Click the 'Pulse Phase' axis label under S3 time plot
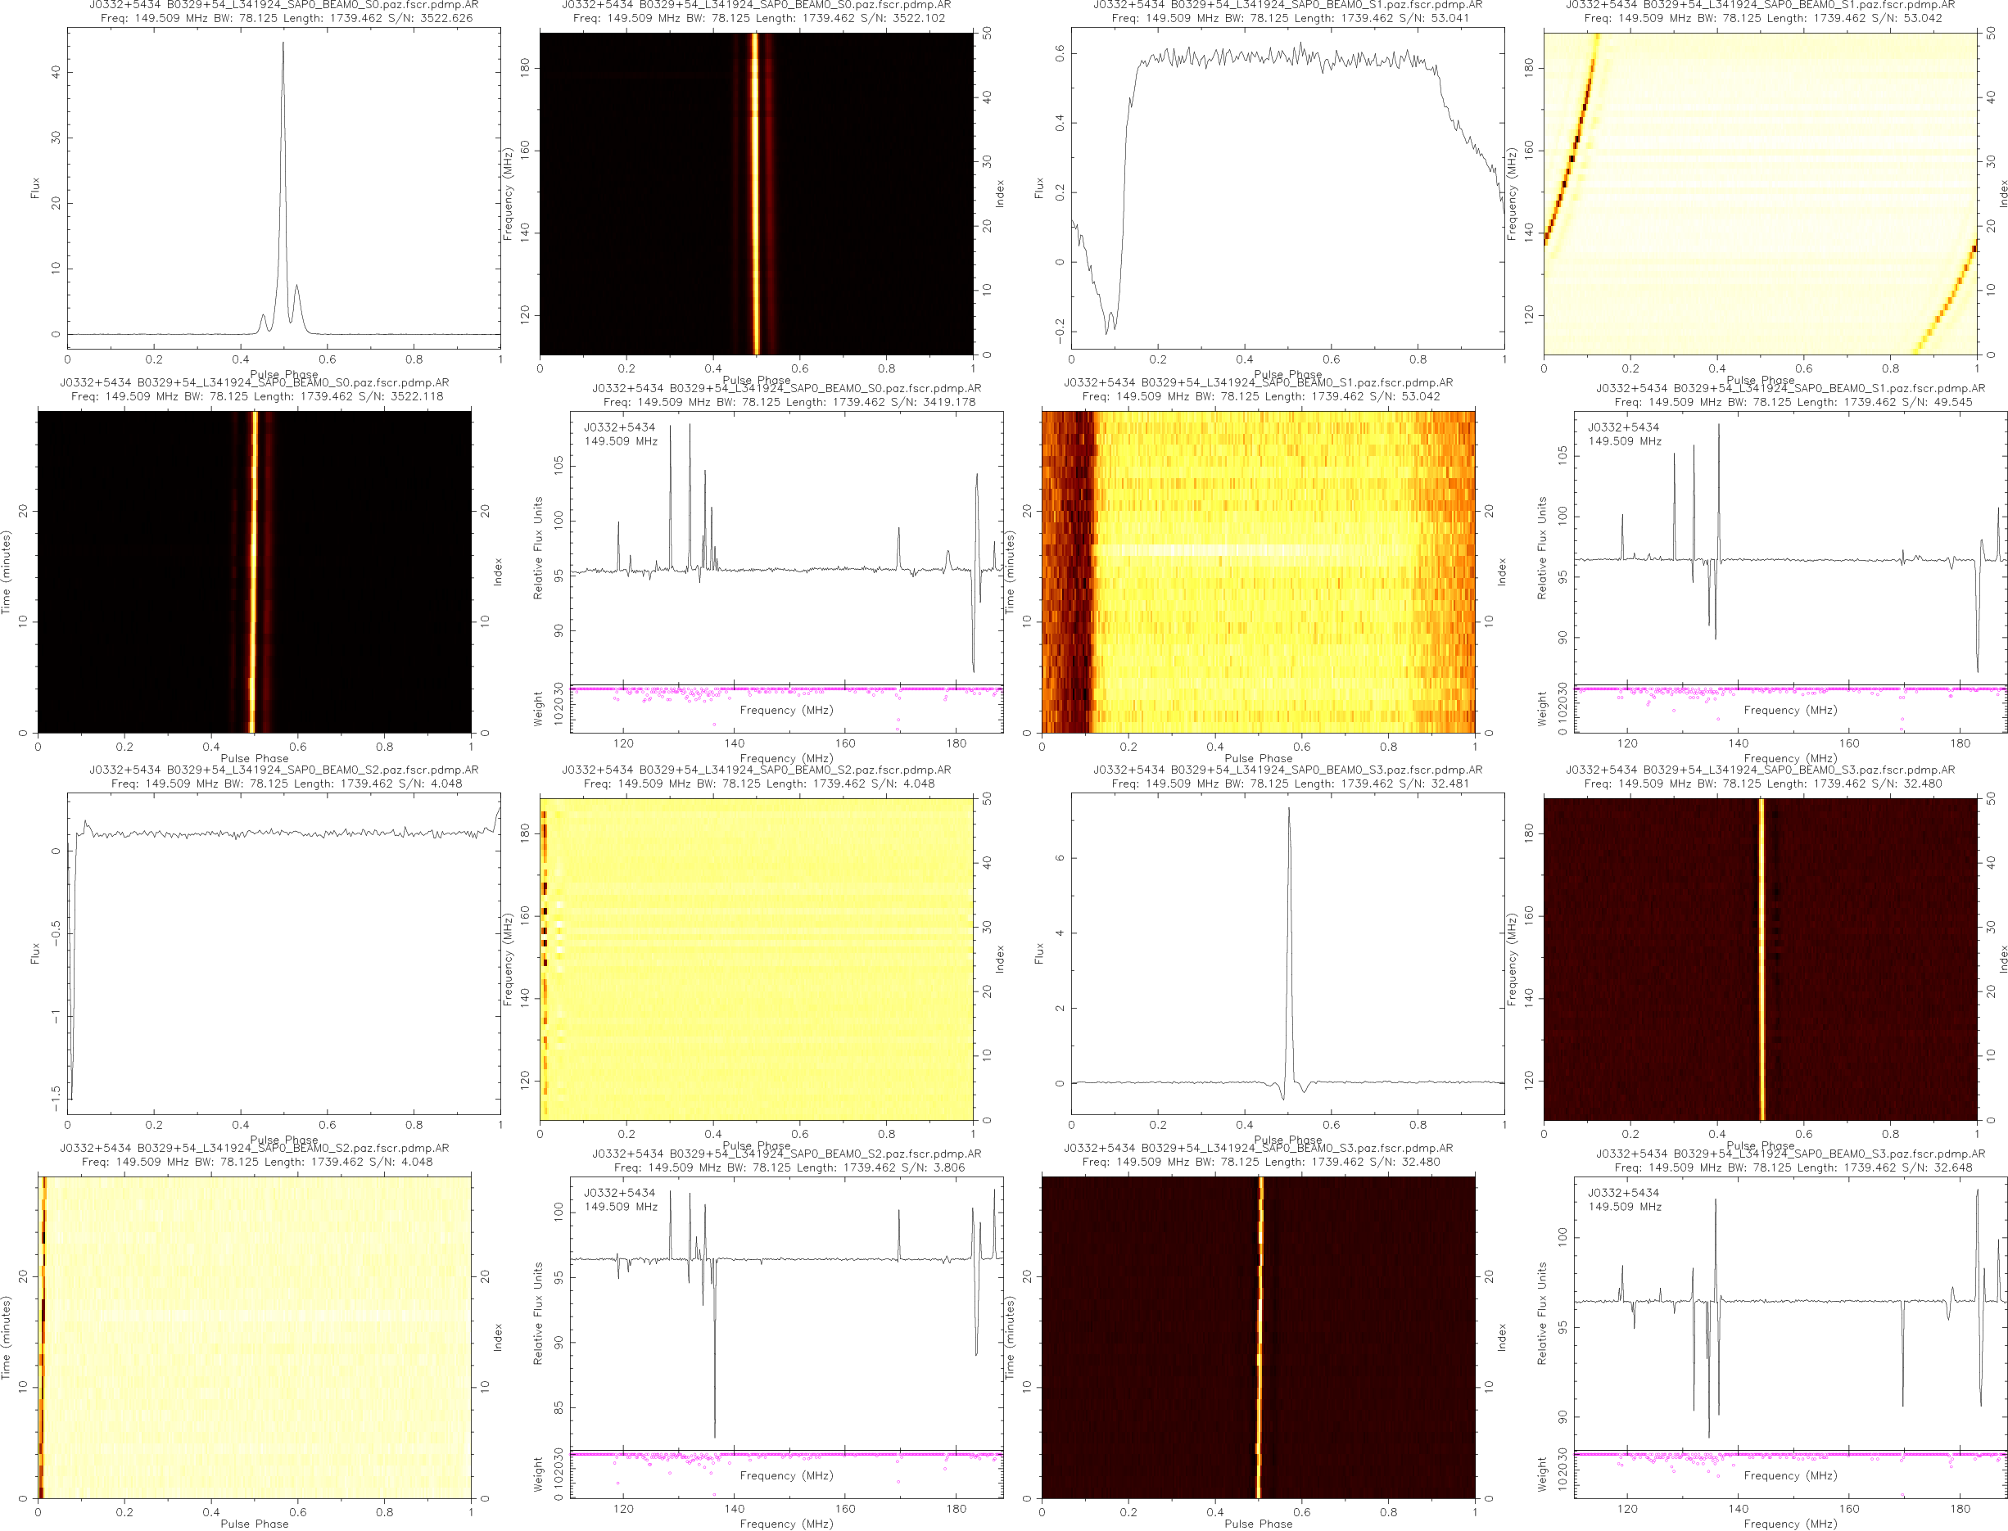Image resolution: width=2008 pixels, height=1531 pixels. click(x=1258, y=1524)
